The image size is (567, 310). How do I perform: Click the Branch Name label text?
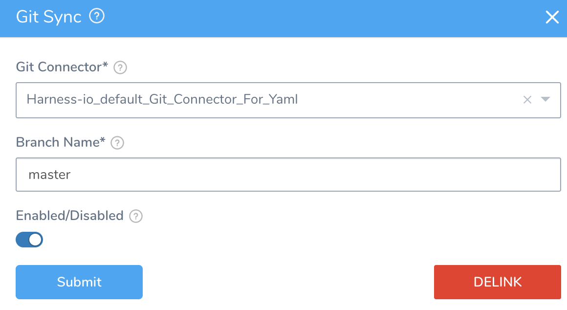pyautogui.click(x=61, y=142)
